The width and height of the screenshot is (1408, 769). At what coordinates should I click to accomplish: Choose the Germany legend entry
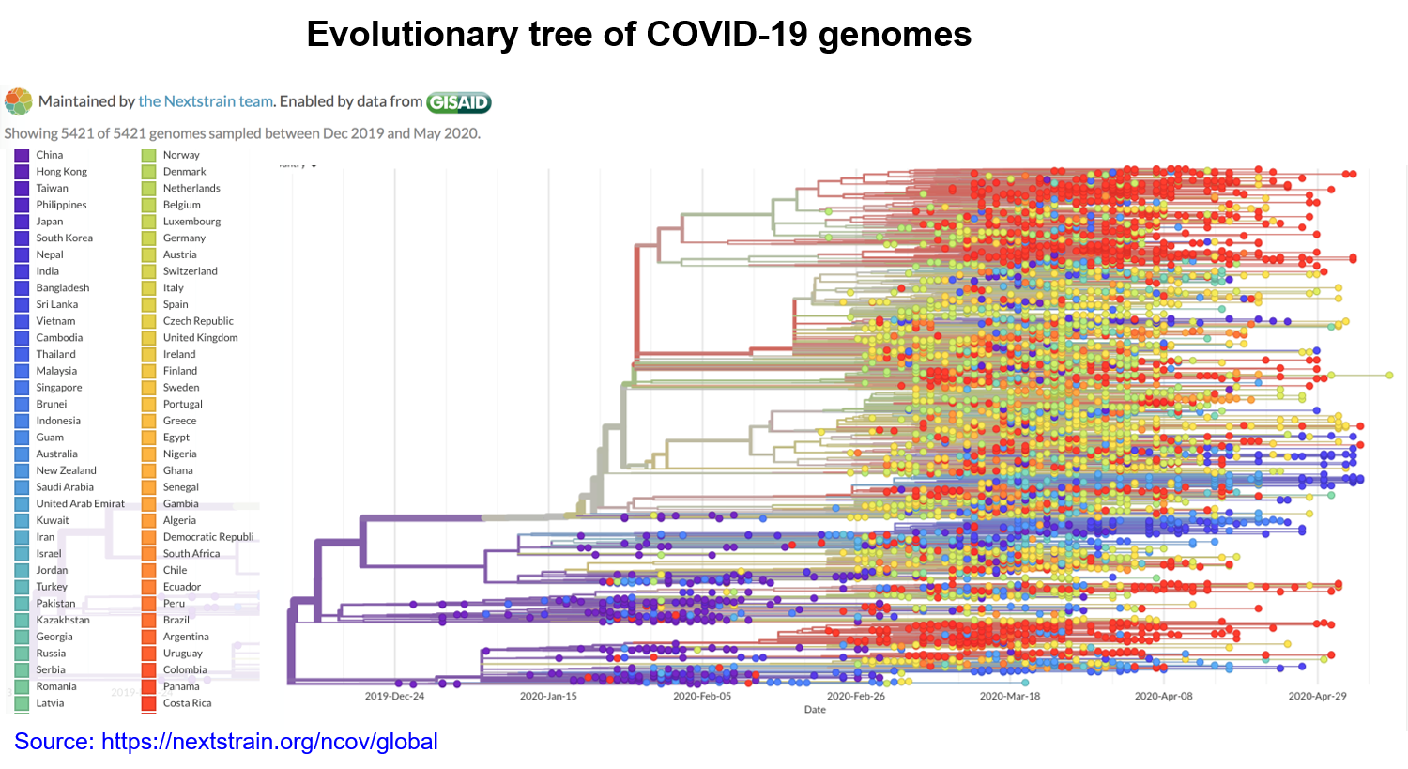184,238
